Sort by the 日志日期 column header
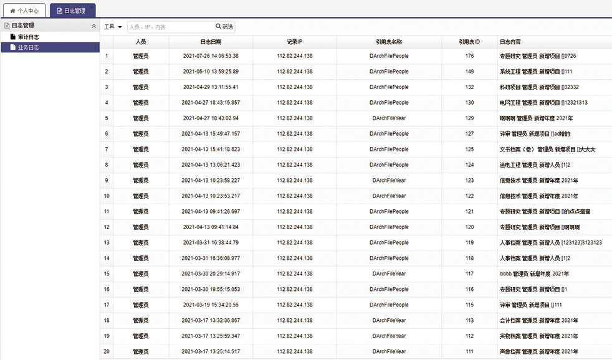Image resolution: width=612 pixels, height=360 pixels. [x=210, y=42]
